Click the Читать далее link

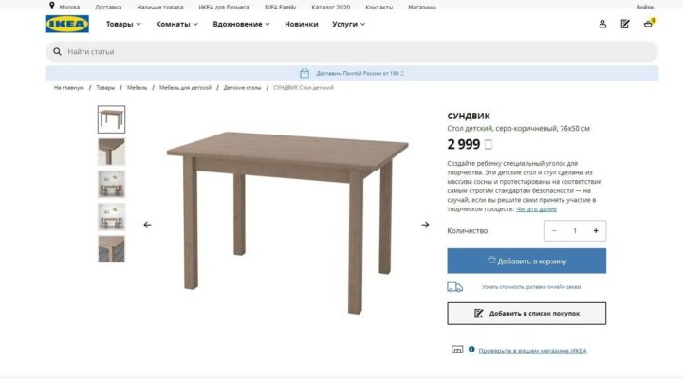536,208
